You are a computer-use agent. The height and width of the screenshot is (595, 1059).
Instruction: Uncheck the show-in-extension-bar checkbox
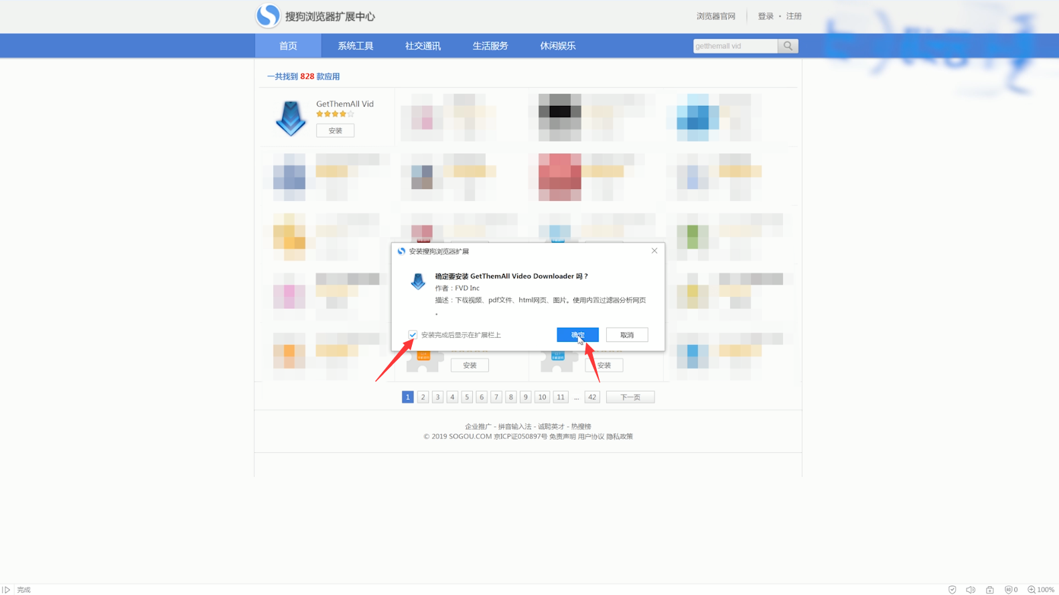point(413,334)
